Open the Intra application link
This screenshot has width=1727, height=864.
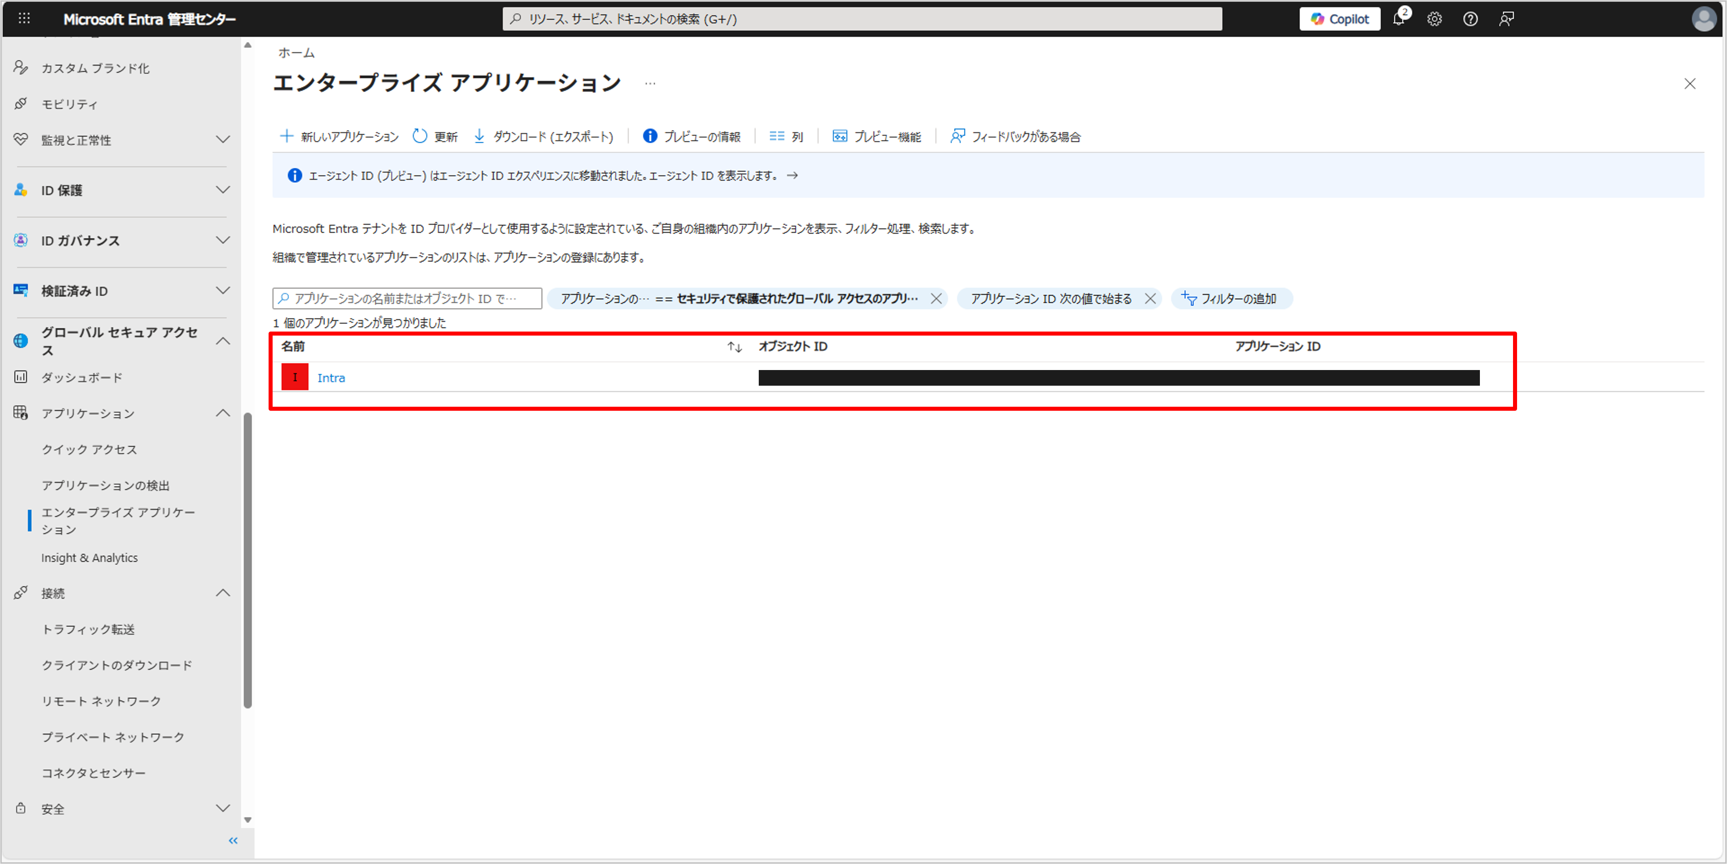pyautogui.click(x=331, y=378)
